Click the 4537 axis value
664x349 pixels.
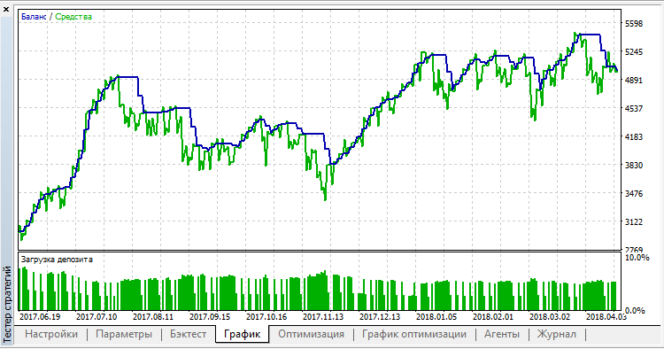(634, 109)
